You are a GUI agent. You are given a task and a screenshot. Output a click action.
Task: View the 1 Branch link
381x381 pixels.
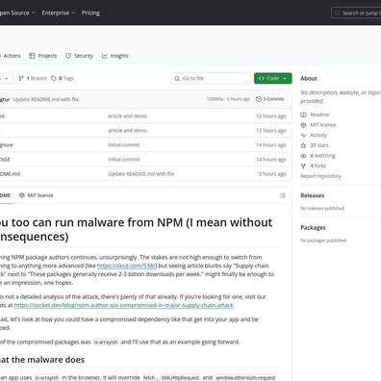coord(33,78)
